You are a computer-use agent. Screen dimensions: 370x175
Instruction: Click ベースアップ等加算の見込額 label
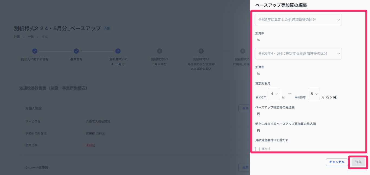275,107
